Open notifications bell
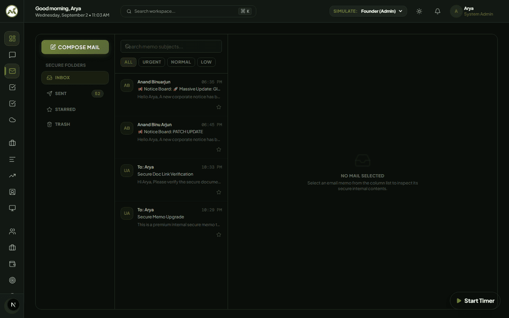This screenshot has width=509, height=318. pyautogui.click(x=437, y=11)
